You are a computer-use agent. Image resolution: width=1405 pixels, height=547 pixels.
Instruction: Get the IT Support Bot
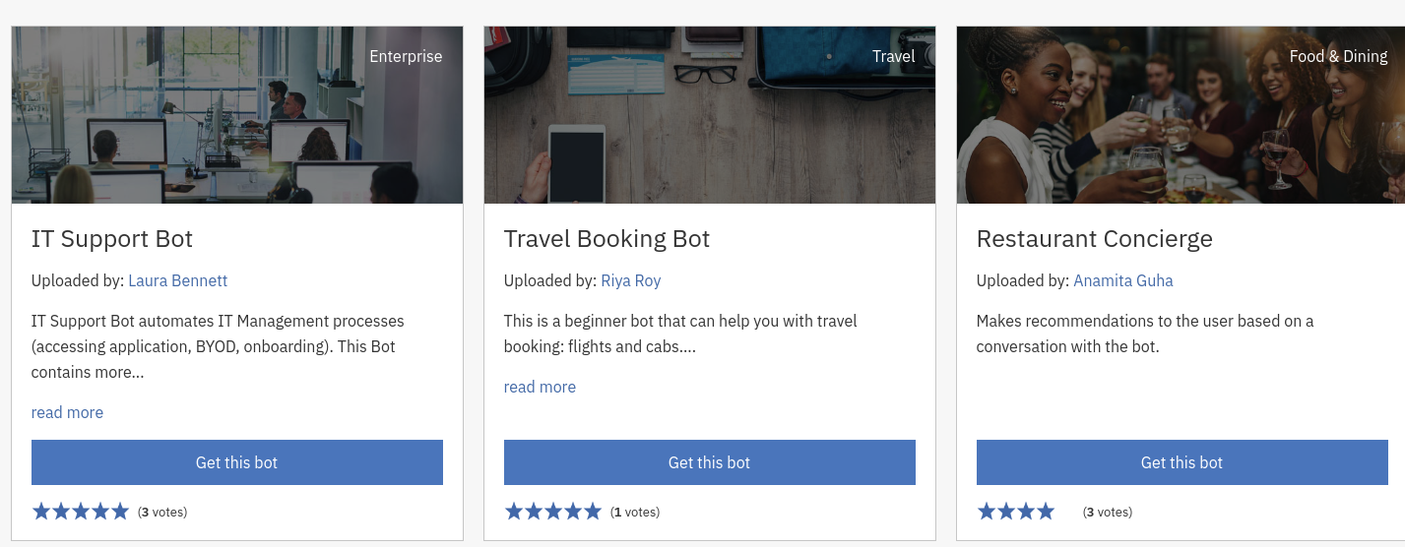(x=237, y=462)
